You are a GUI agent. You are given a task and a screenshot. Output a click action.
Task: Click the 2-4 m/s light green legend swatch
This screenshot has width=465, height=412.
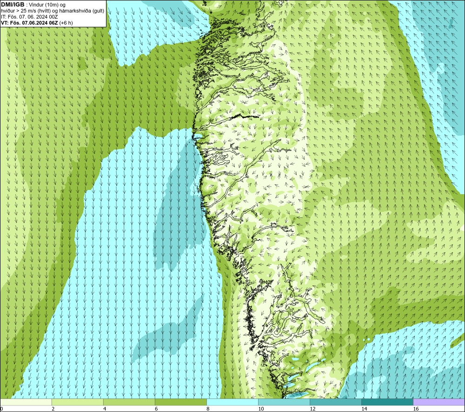click(x=78, y=402)
